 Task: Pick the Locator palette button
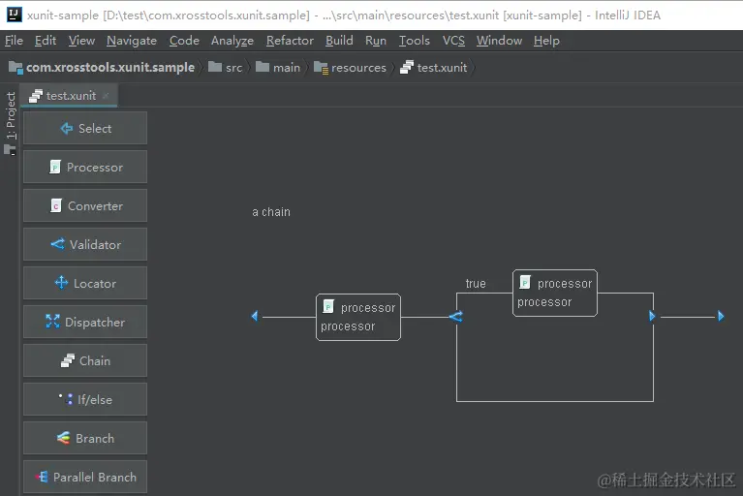(x=85, y=283)
